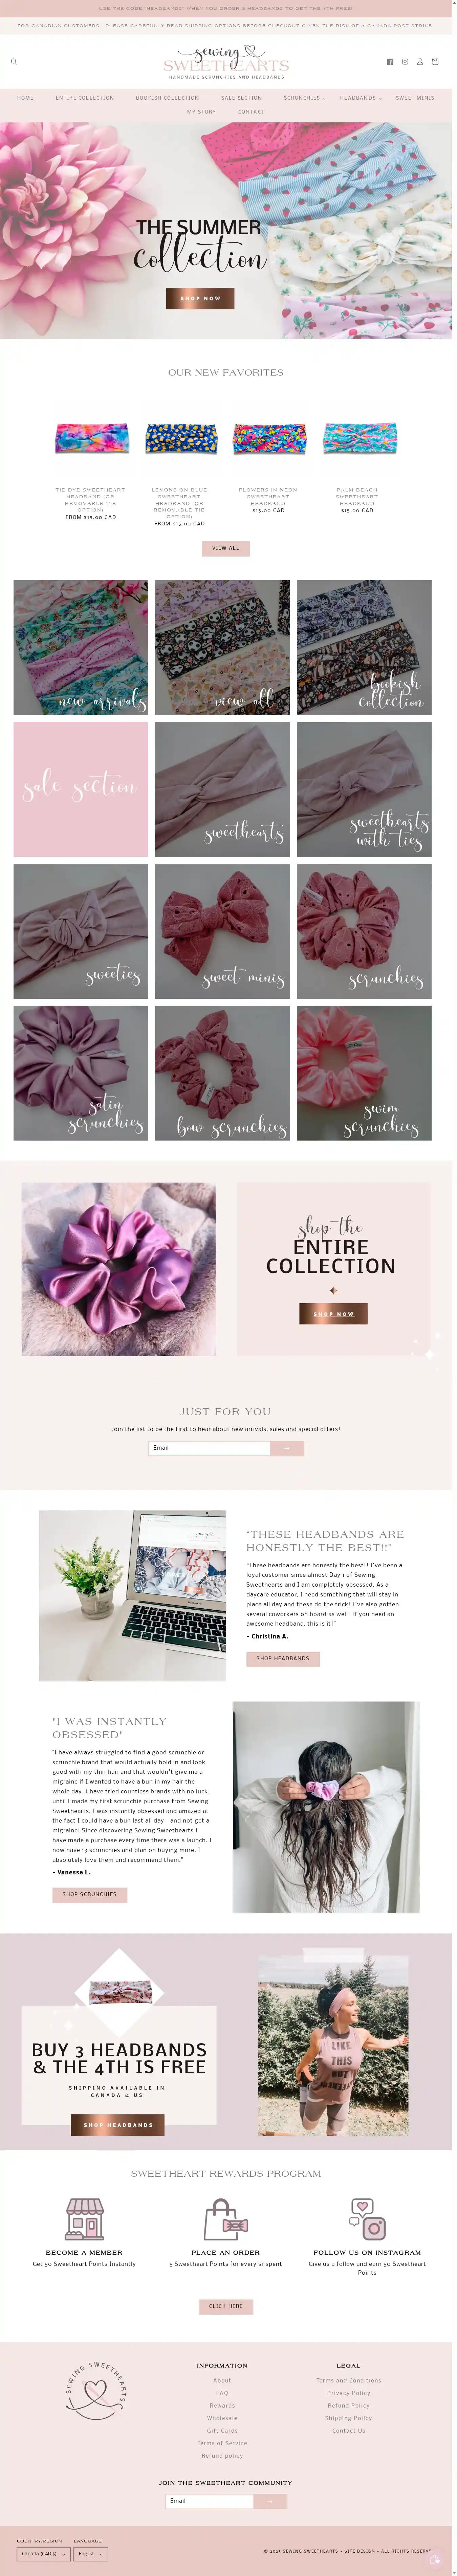
Task: Click the Place an Order bag icon
Action: pos(225,2219)
